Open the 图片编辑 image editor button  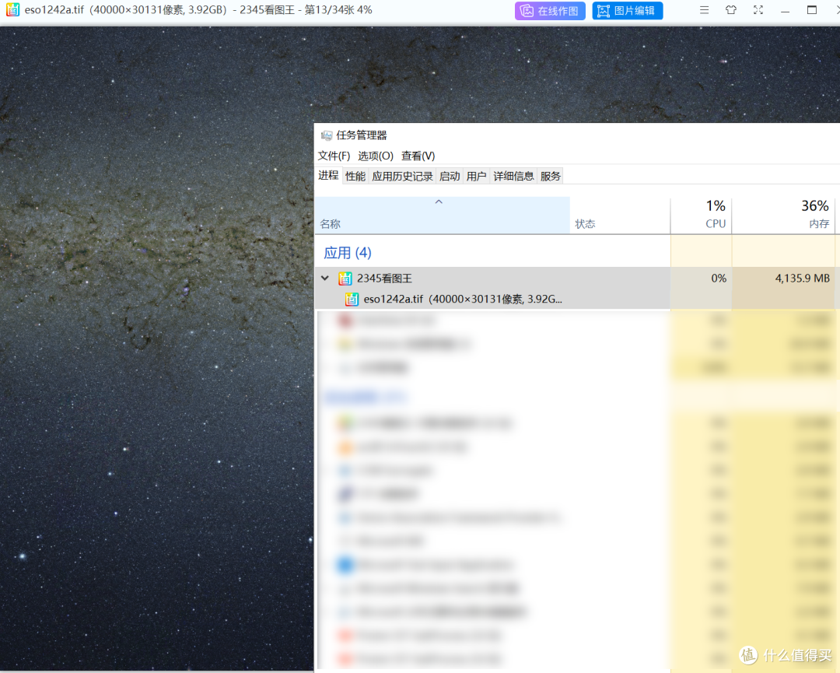[628, 11]
